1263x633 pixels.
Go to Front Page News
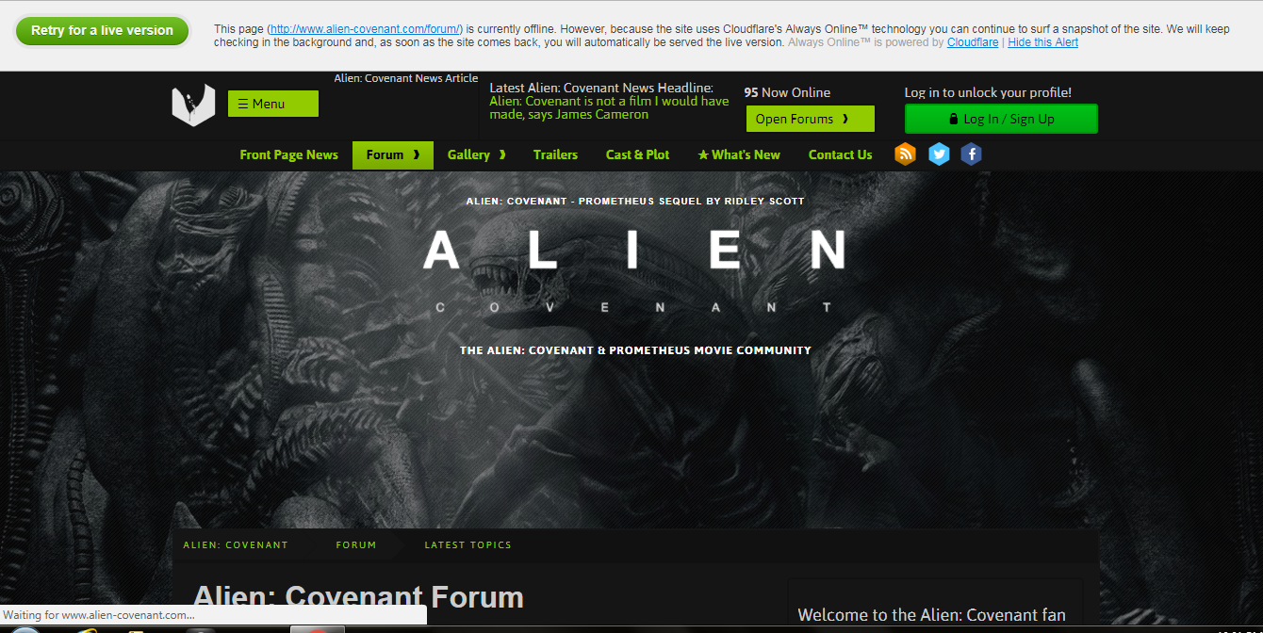pyautogui.click(x=288, y=154)
